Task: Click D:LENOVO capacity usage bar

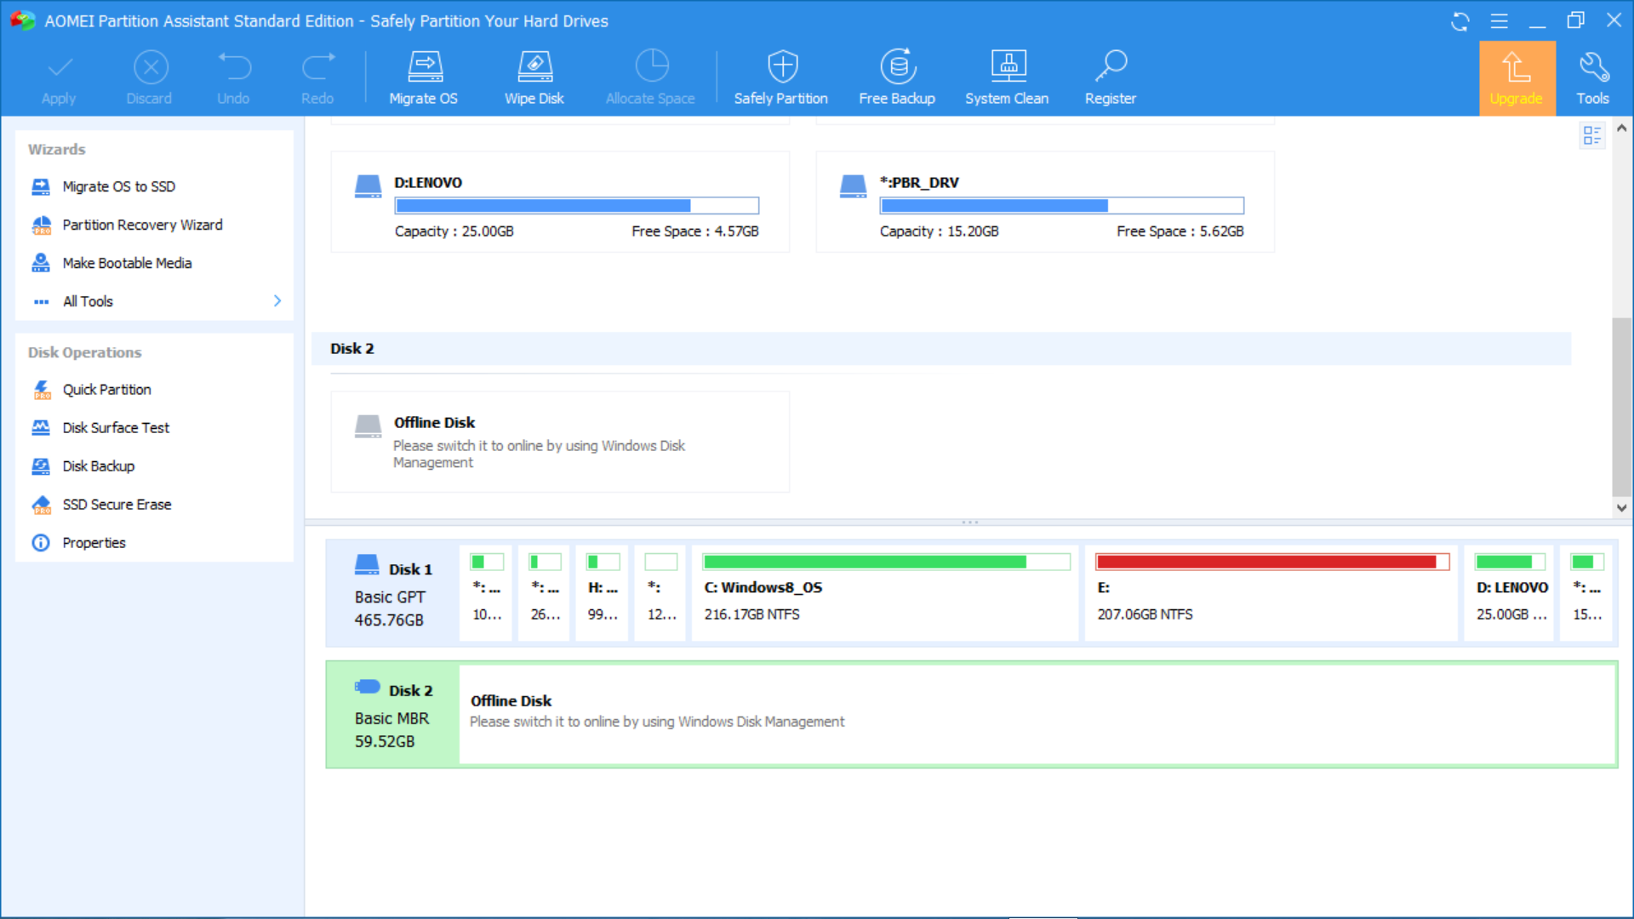Action: pos(576,206)
